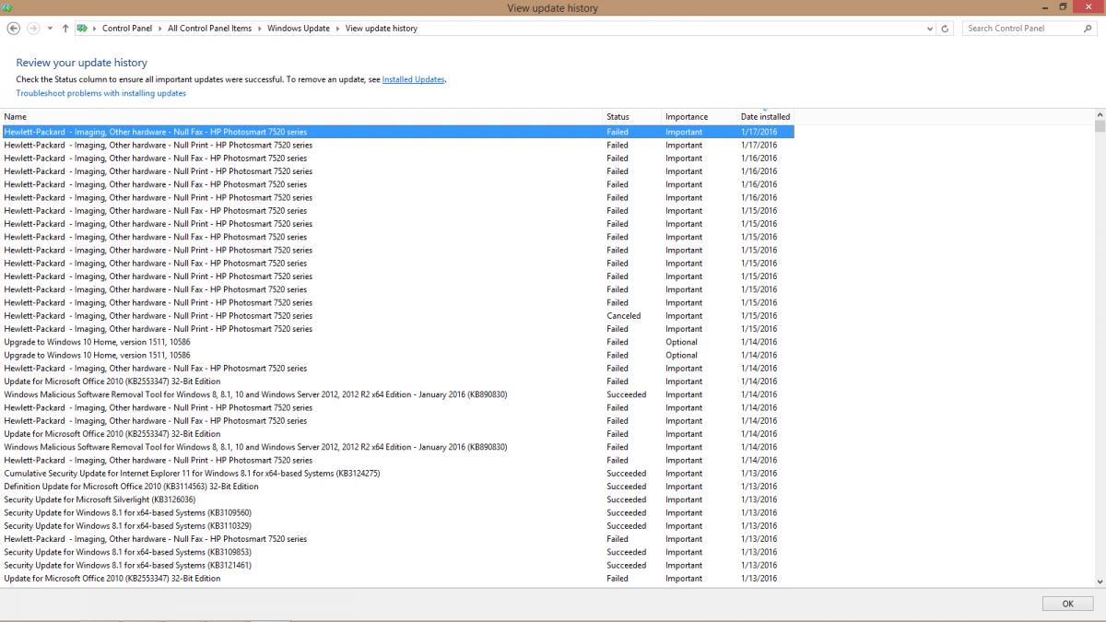Open All Control Panel Items breadcrumb
The image size is (1106, 622).
209,29
